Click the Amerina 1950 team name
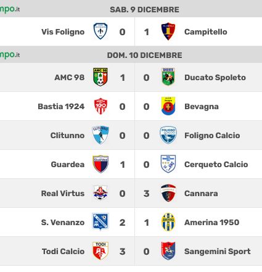 point(211,222)
